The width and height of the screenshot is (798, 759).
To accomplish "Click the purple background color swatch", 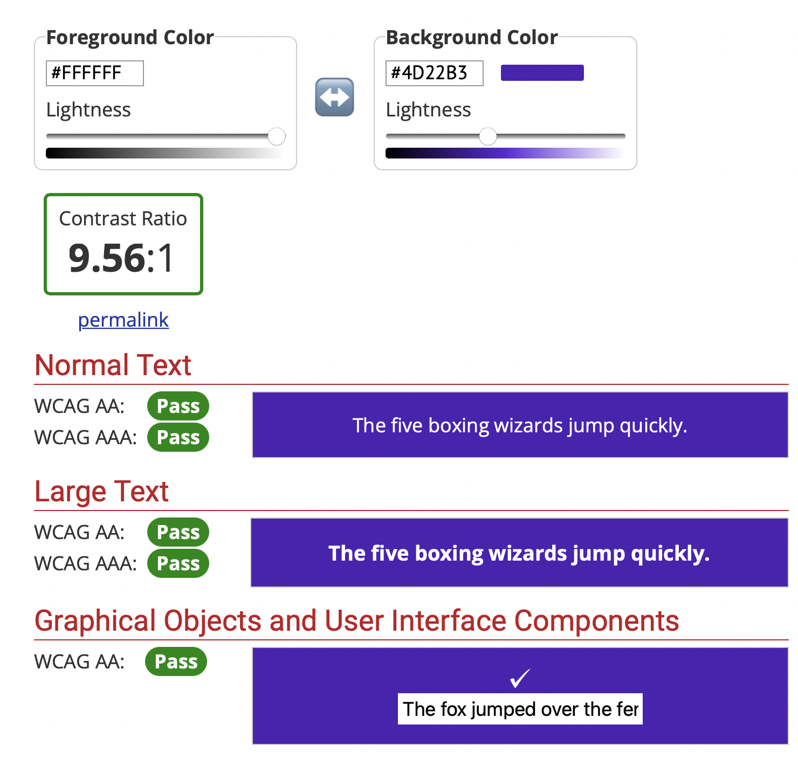I will coord(542,73).
